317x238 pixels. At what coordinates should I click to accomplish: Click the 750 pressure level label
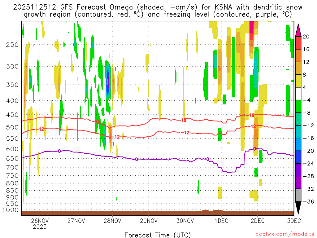12,176
